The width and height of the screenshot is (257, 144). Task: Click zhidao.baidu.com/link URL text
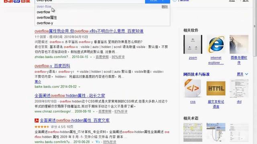53,57
